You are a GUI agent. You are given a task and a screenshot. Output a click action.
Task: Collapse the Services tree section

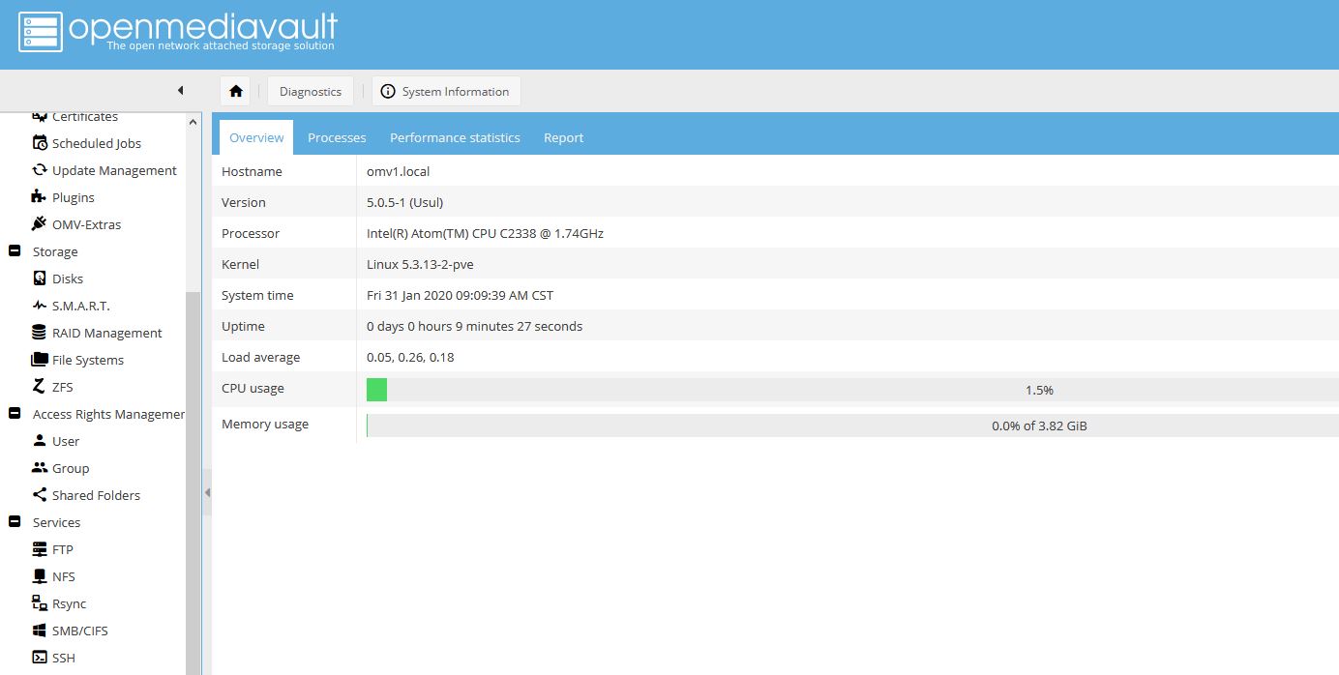click(x=15, y=522)
